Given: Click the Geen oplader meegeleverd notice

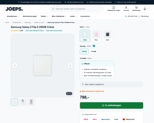Looking at the screenshot, I should [x=112, y=84].
